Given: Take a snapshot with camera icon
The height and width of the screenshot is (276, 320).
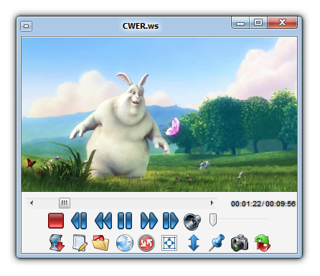Looking at the screenshot, I should [240, 243].
